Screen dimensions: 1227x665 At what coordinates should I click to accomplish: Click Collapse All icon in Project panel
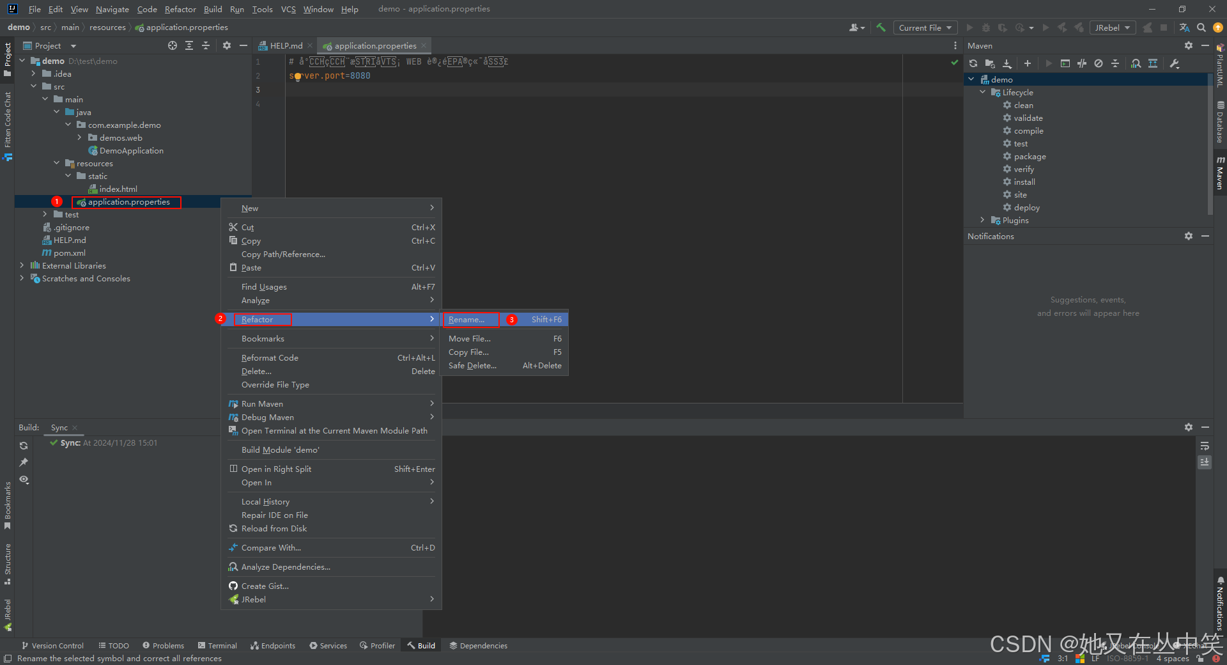(206, 45)
